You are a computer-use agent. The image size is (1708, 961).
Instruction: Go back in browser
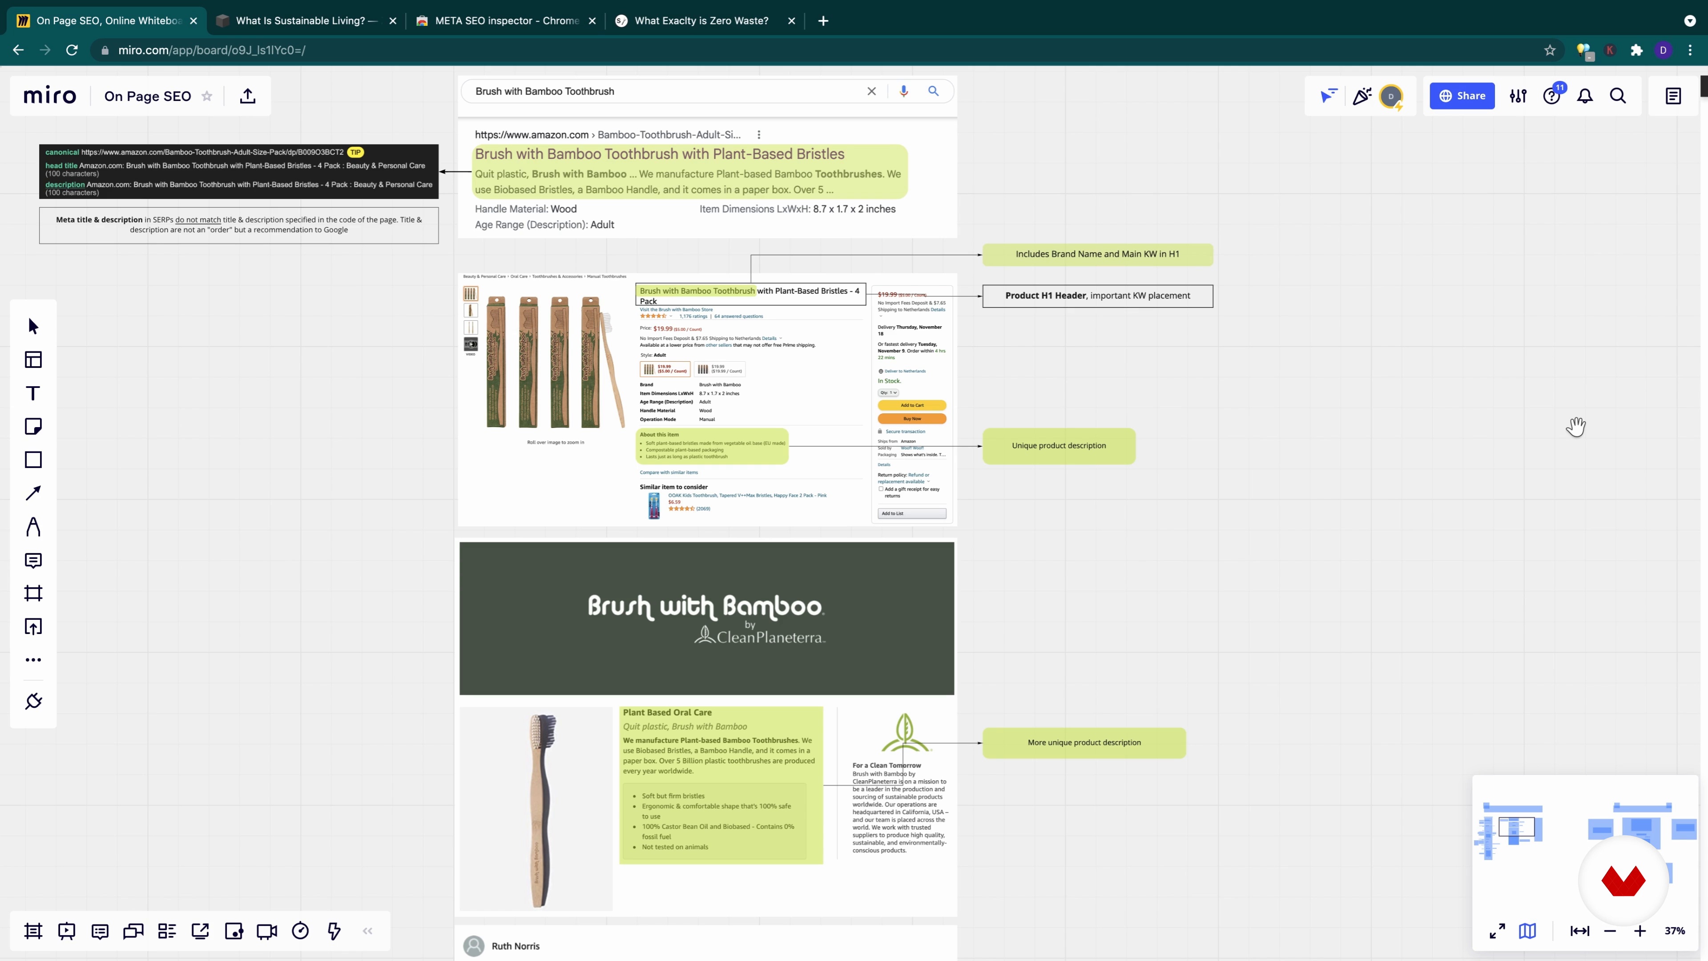(18, 50)
